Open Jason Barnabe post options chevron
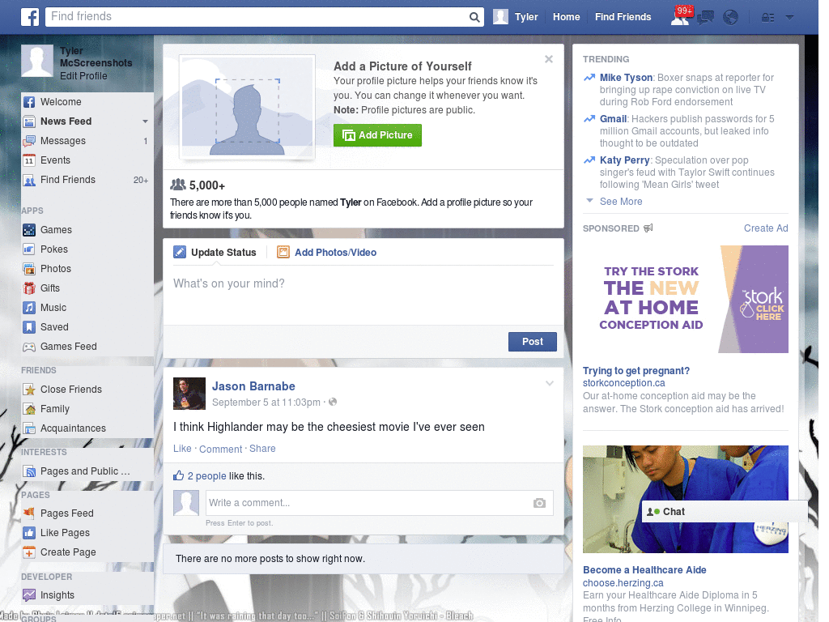Viewport: 829px width, 622px height. (x=550, y=384)
